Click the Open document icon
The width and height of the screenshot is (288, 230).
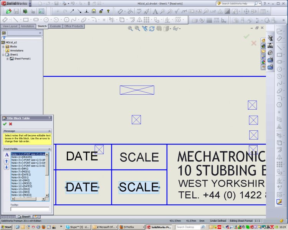(x=8, y=11)
